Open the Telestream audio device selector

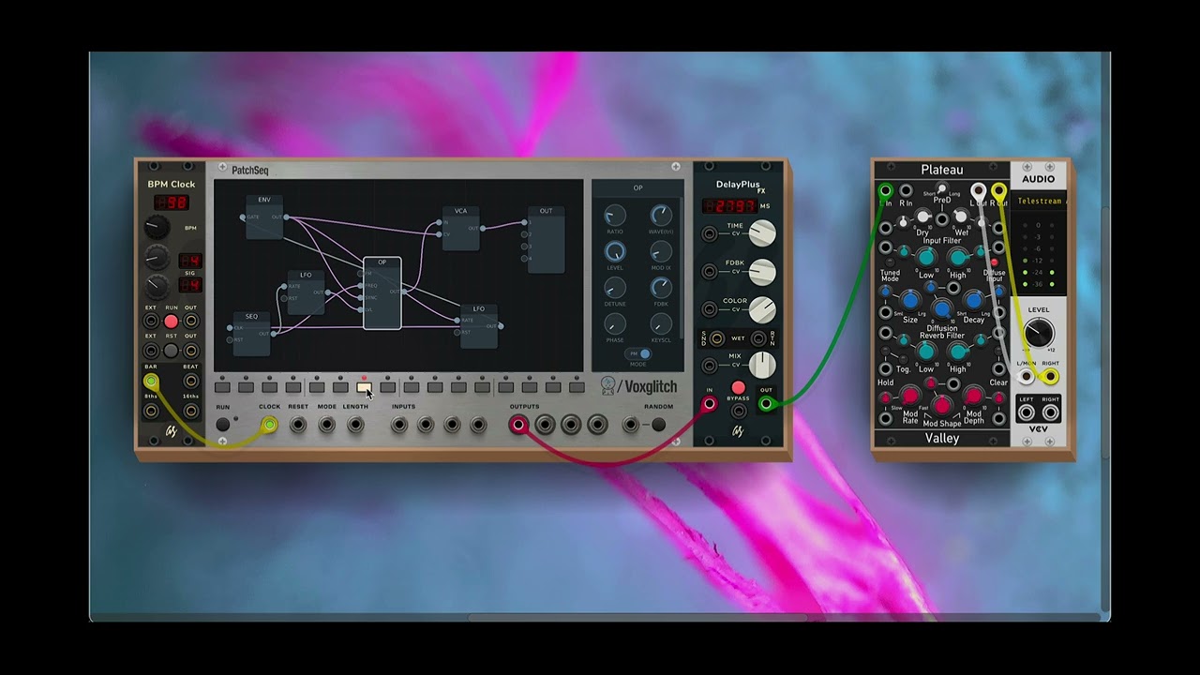(x=1039, y=201)
